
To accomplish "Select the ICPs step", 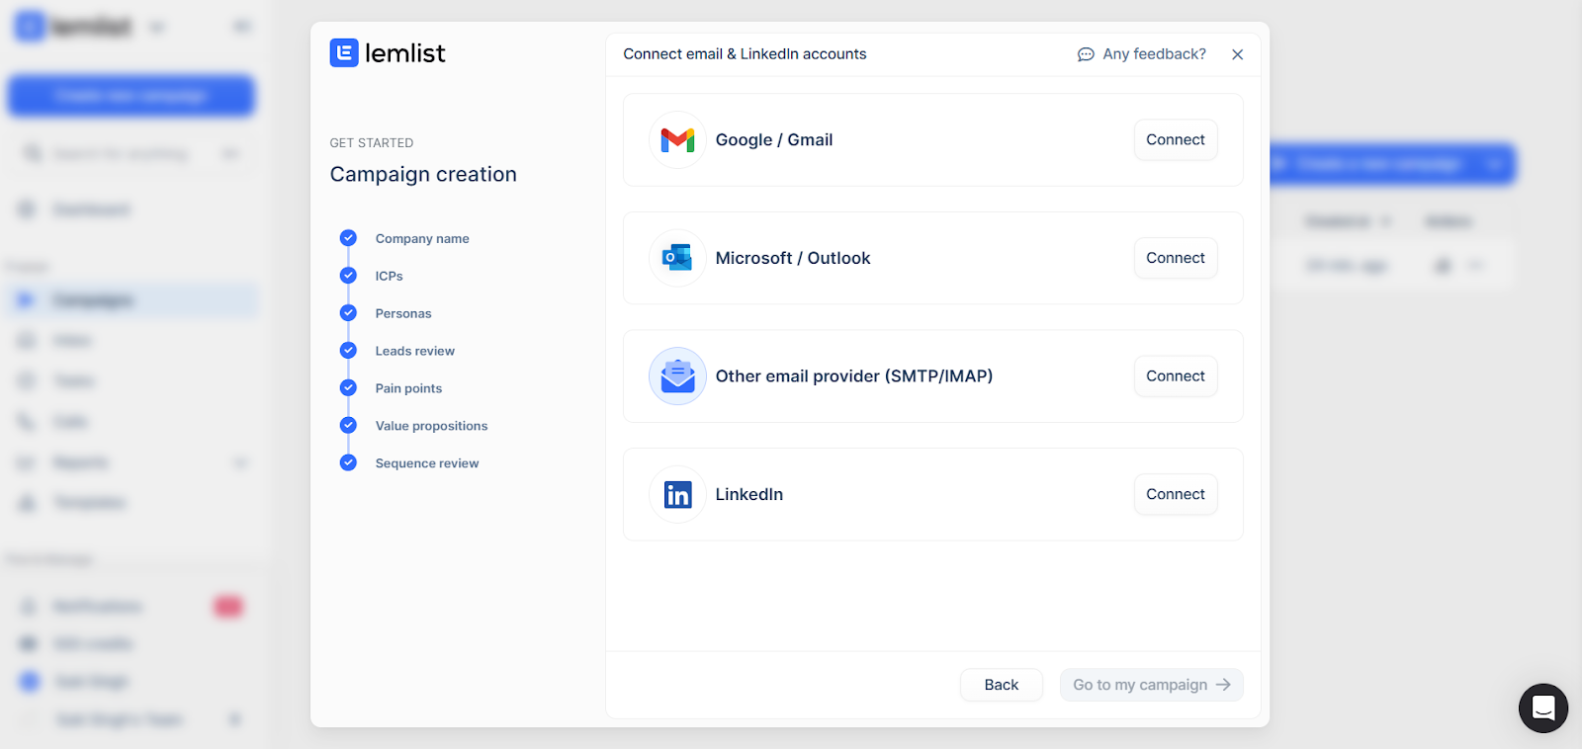I will tap(389, 276).
